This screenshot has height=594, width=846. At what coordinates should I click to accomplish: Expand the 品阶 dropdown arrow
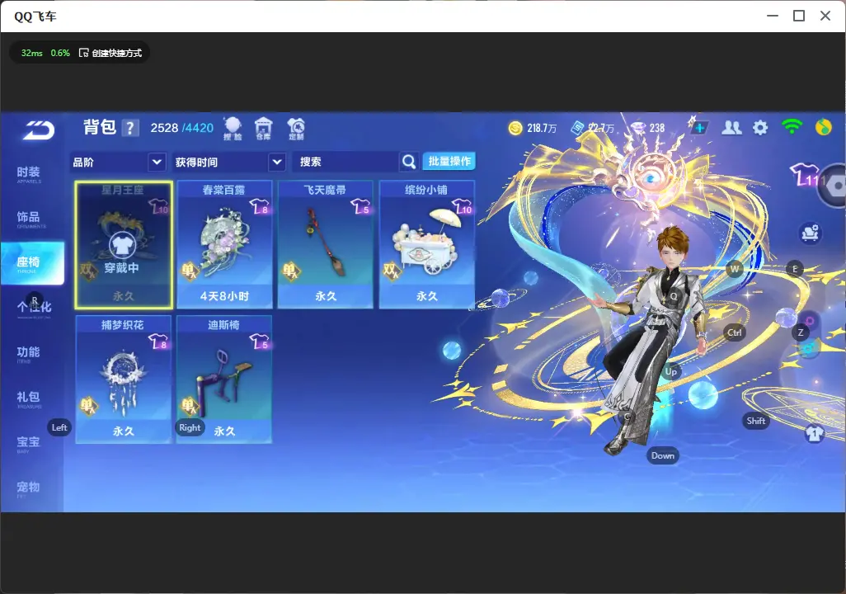point(157,162)
